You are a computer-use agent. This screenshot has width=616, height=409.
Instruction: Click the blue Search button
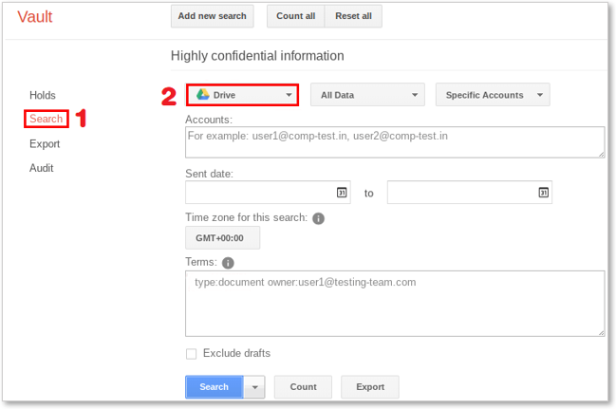point(215,387)
